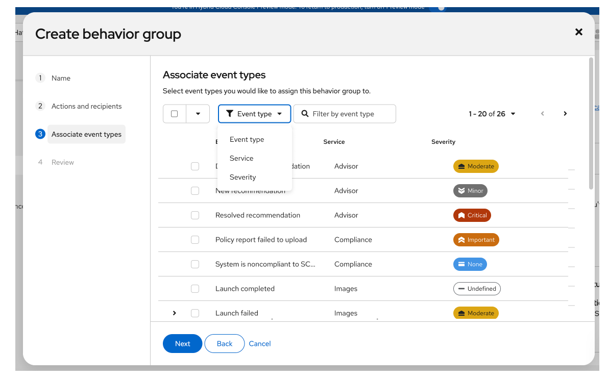Close the Create behavior group dialog
The height and width of the screenshot is (379, 608).
[578, 32]
